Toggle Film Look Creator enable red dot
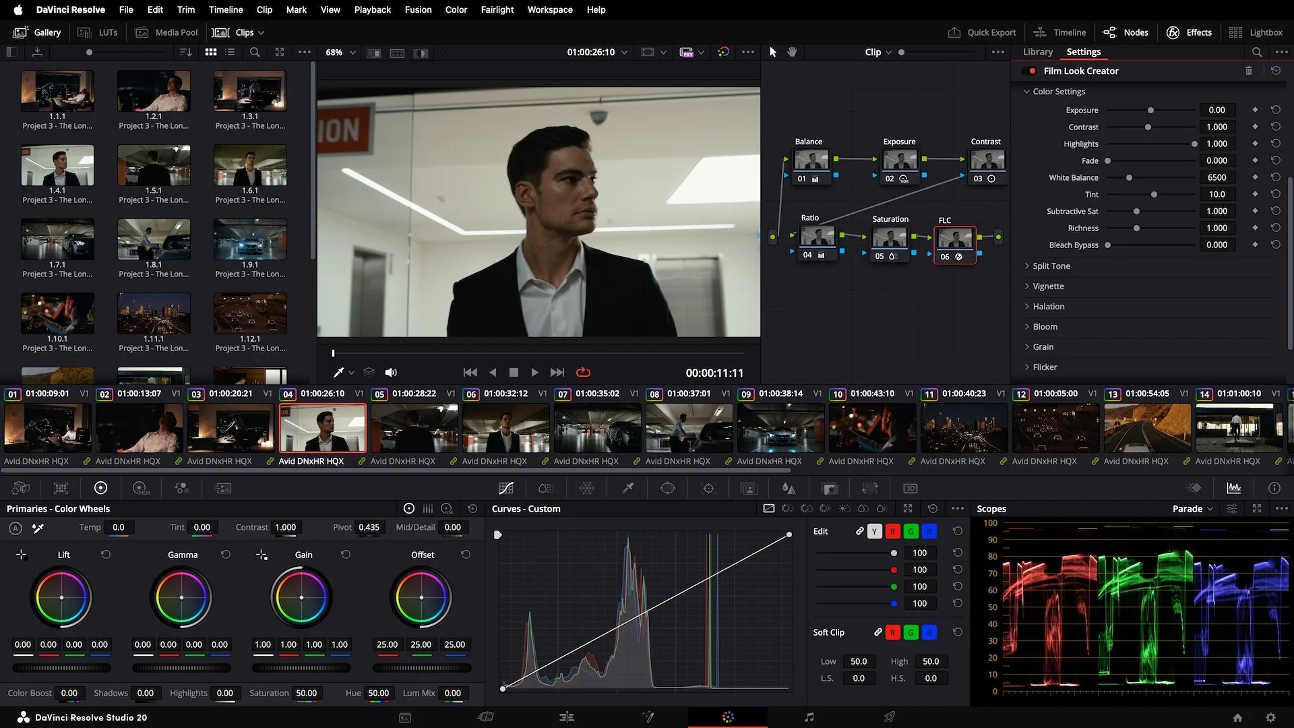Viewport: 1294px width, 728px height. [x=1032, y=71]
